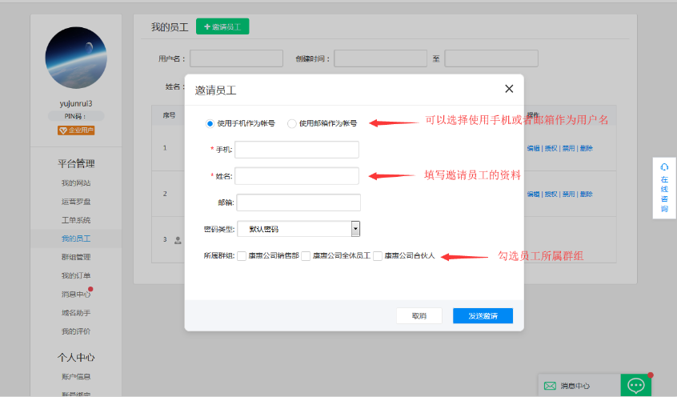The image size is (677, 397).
Task: Select 使用手机作为帐号 radio button
Action: [210, 123]
